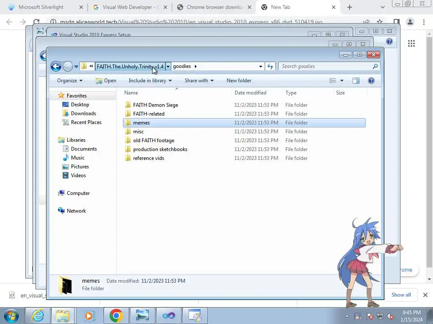
Task: Click the Windows Start orb
Action: (x=11, y=316)
